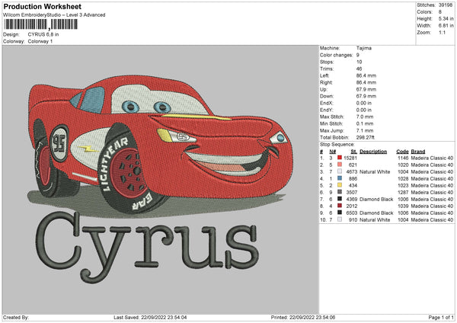Click the Natural White swatch in stop 3
Screen dimensions: 457x323
340,171
